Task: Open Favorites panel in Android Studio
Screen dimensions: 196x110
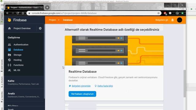Action: [x=2, y=97]
